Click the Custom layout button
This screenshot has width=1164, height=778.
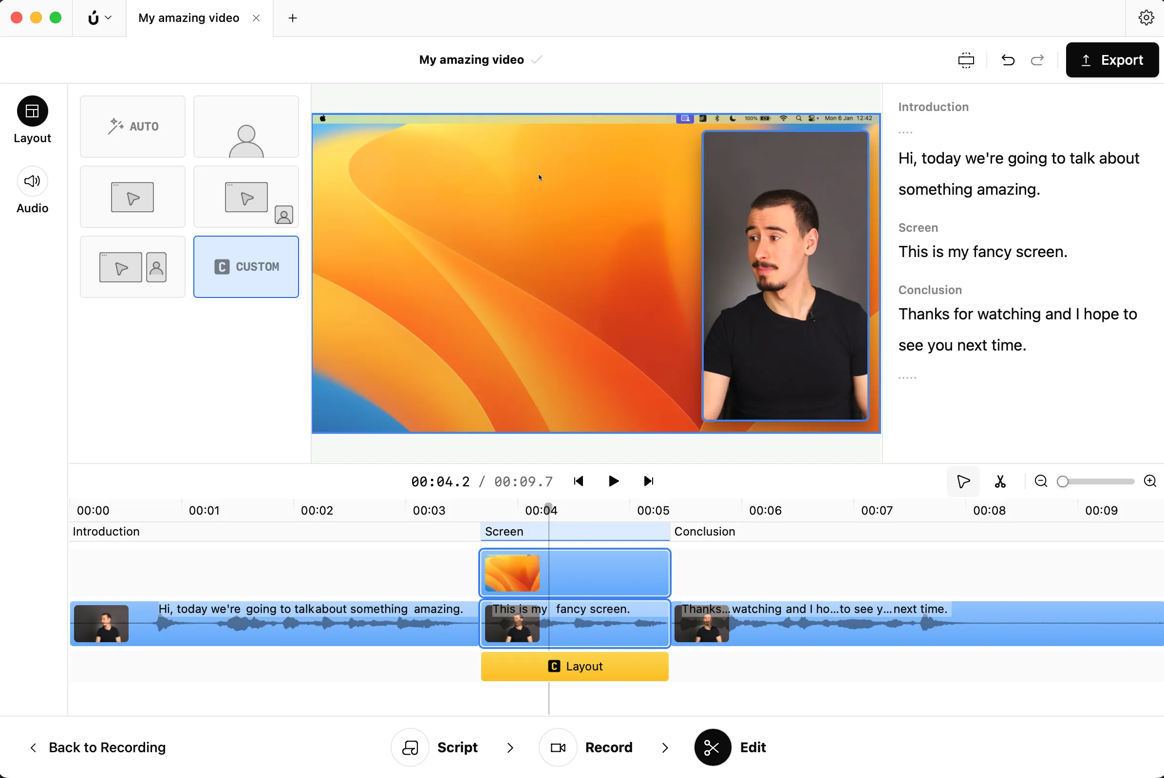(x=246, y=267)
